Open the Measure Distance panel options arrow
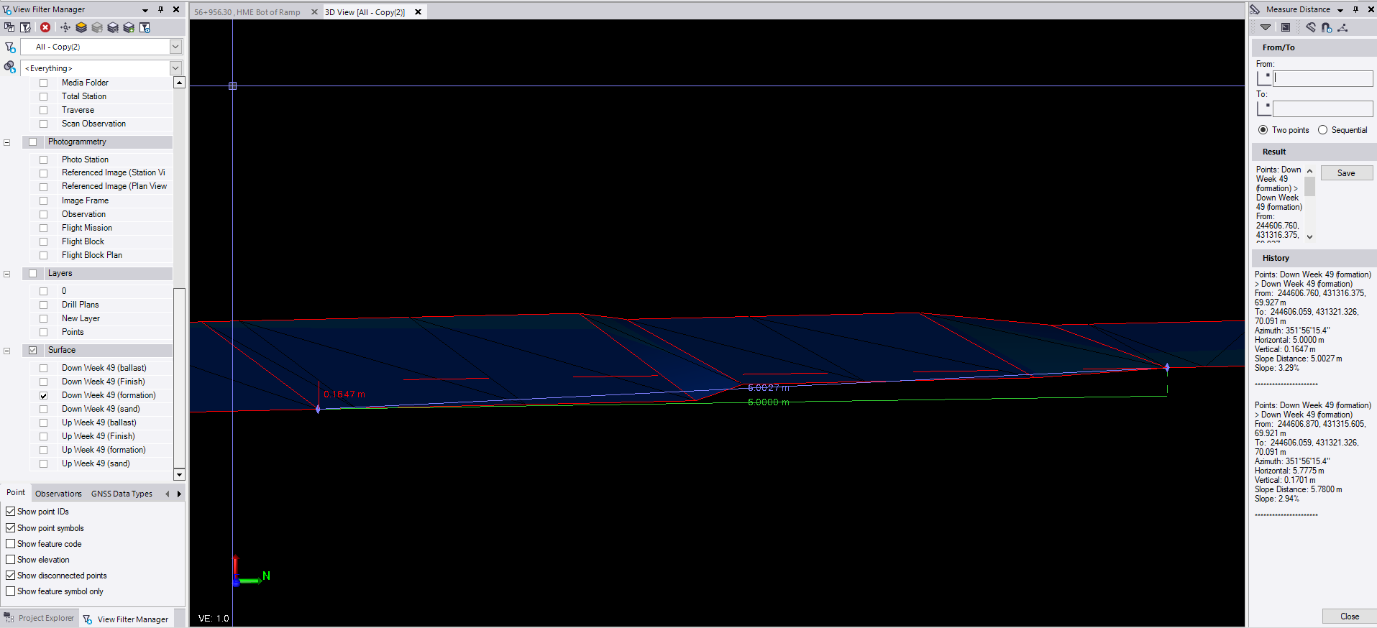 coord(1340,10)
